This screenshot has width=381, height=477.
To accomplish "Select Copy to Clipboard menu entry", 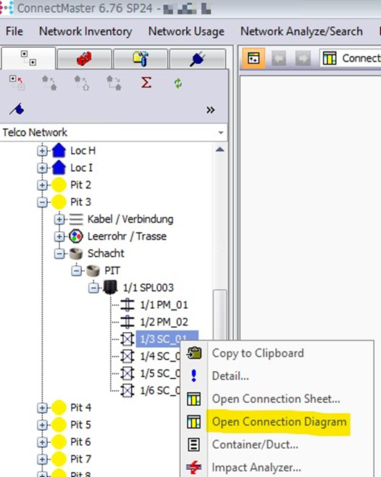I will tap(258, 353).
